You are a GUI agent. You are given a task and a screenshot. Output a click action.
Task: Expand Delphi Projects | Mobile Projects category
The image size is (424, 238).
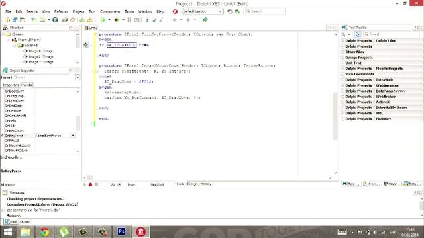[x=343, y=69]
